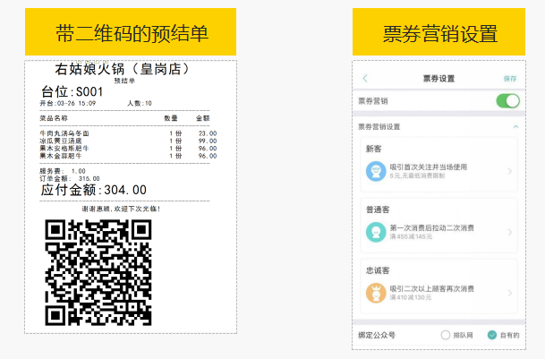The height and width of the screenshot is (359, 545).
Task: Select the 自有的 radio option
Action: coord(492,335)
